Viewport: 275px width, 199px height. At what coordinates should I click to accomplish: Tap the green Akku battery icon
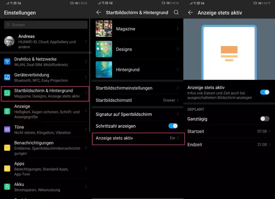(7, 187)
